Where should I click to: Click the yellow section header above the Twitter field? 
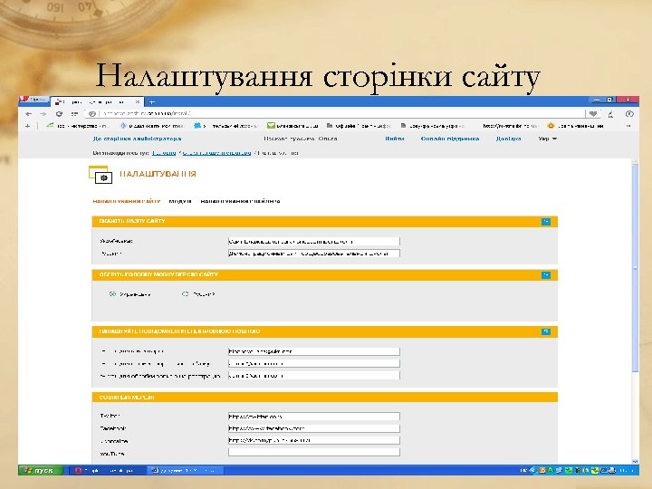click(324, 398)
